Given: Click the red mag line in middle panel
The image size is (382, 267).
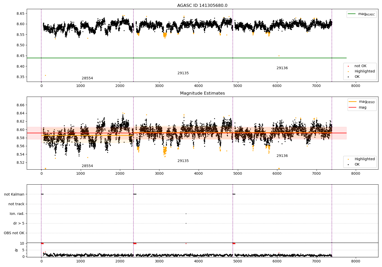Looking at the screenshot, I should click(186, 133).
